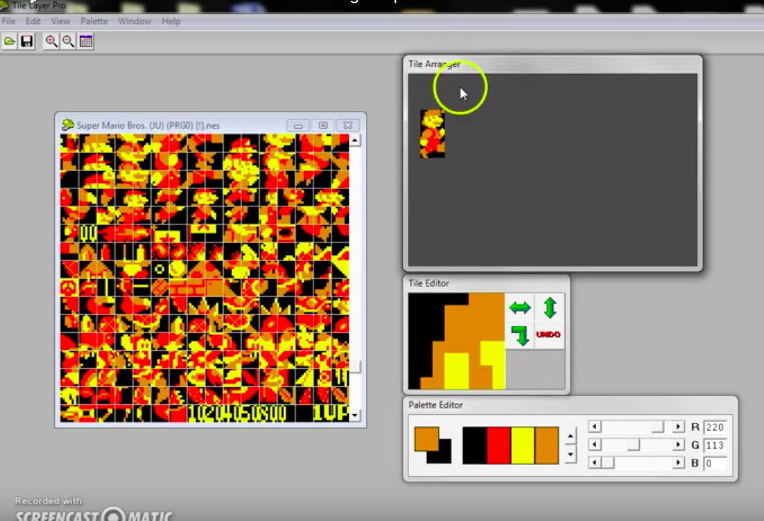Click Mario sprite in Tile Arranger
Viewport: 764px width, 521px height.
[x=432, y=134]
